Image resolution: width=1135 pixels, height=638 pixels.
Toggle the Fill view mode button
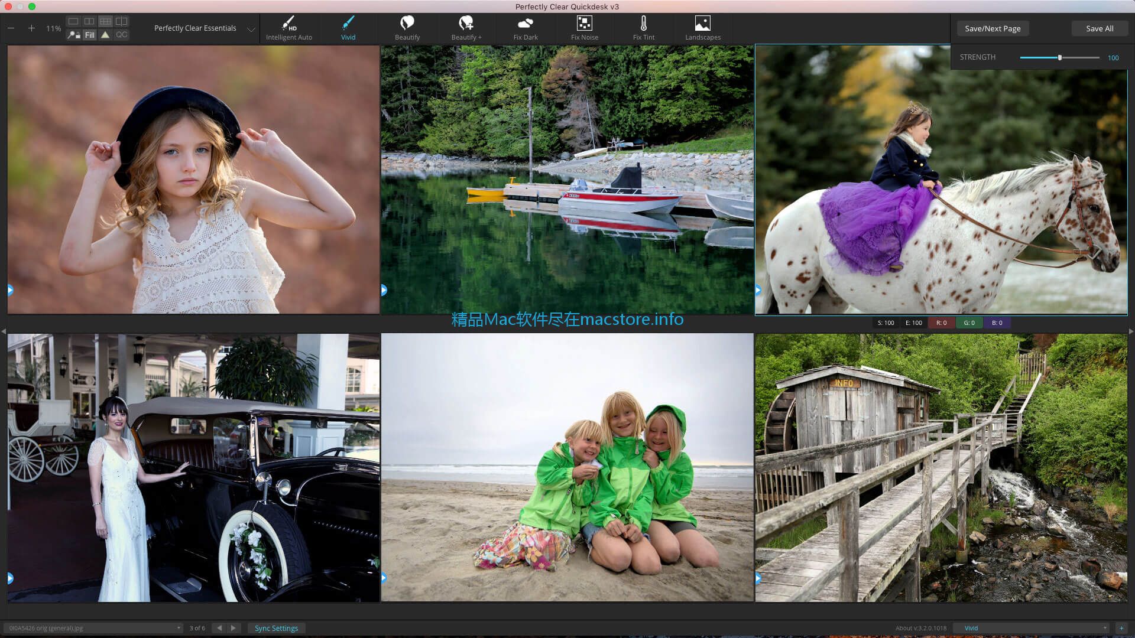coord(88,34)
